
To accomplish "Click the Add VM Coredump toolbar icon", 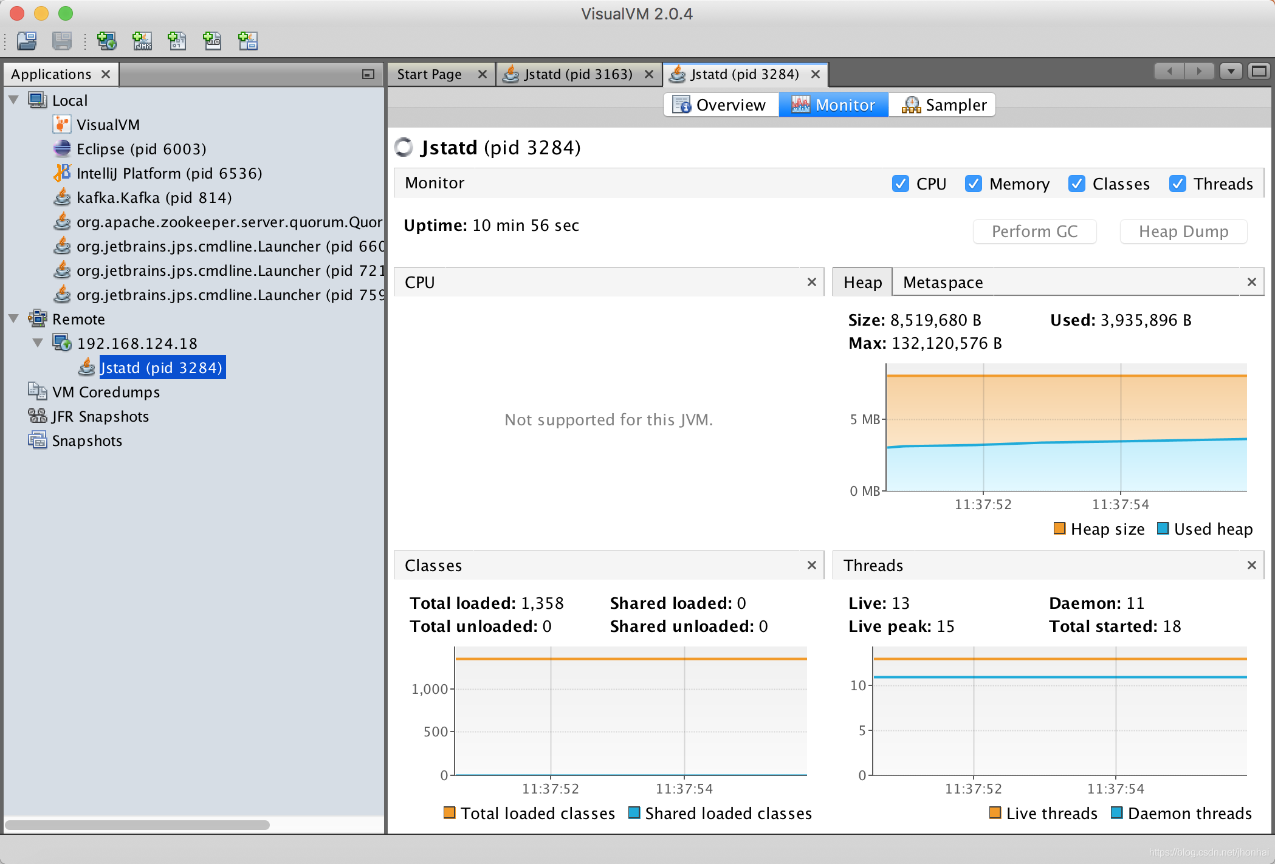I will [x=177, y=41].
